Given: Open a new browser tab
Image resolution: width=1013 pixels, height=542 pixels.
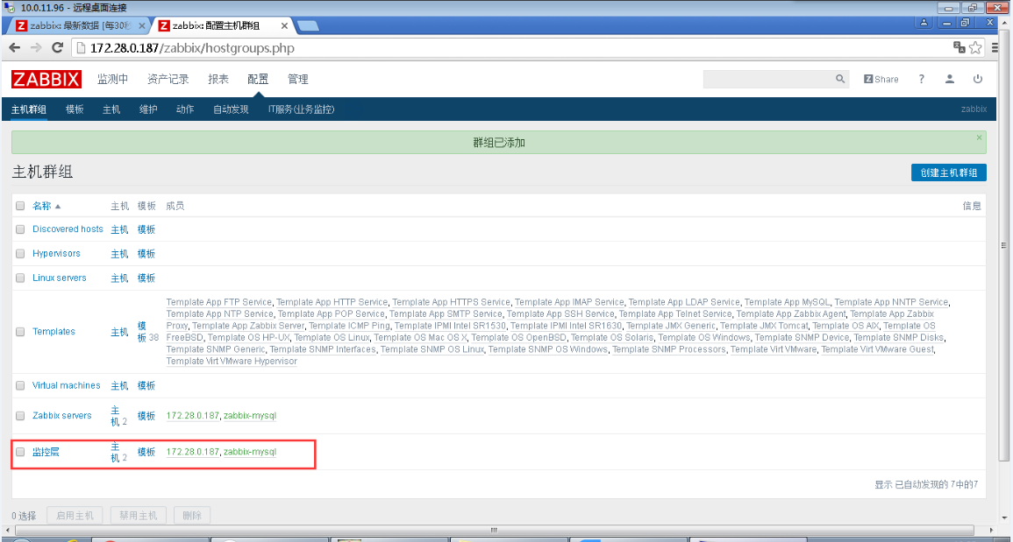Looking at the screenshot, I should [308, 25].
